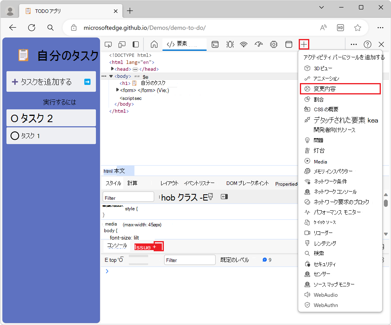Select the Inspect element tool
This screenshot has height=325, width=391.
[x=108, y=44]
